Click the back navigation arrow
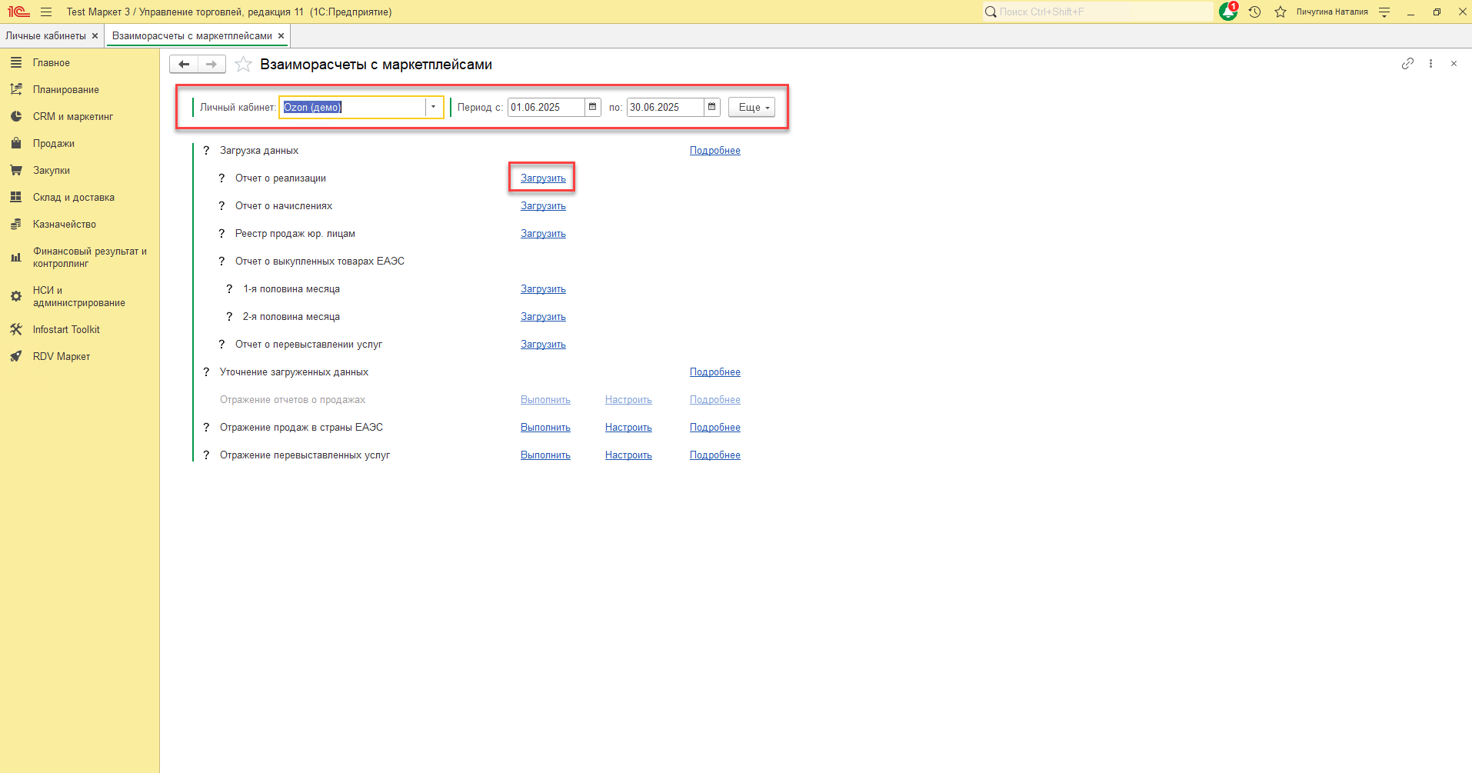The image size is (1472, 773). click(x=184, y=65)
